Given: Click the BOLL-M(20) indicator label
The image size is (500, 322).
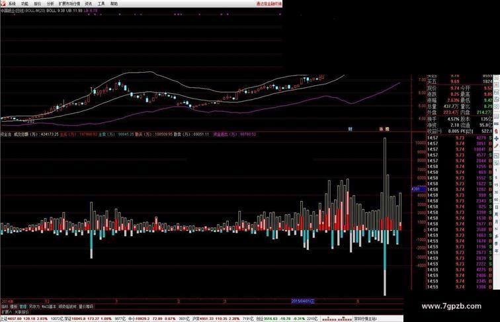Looking at the screenshot, I should (35, 11).
